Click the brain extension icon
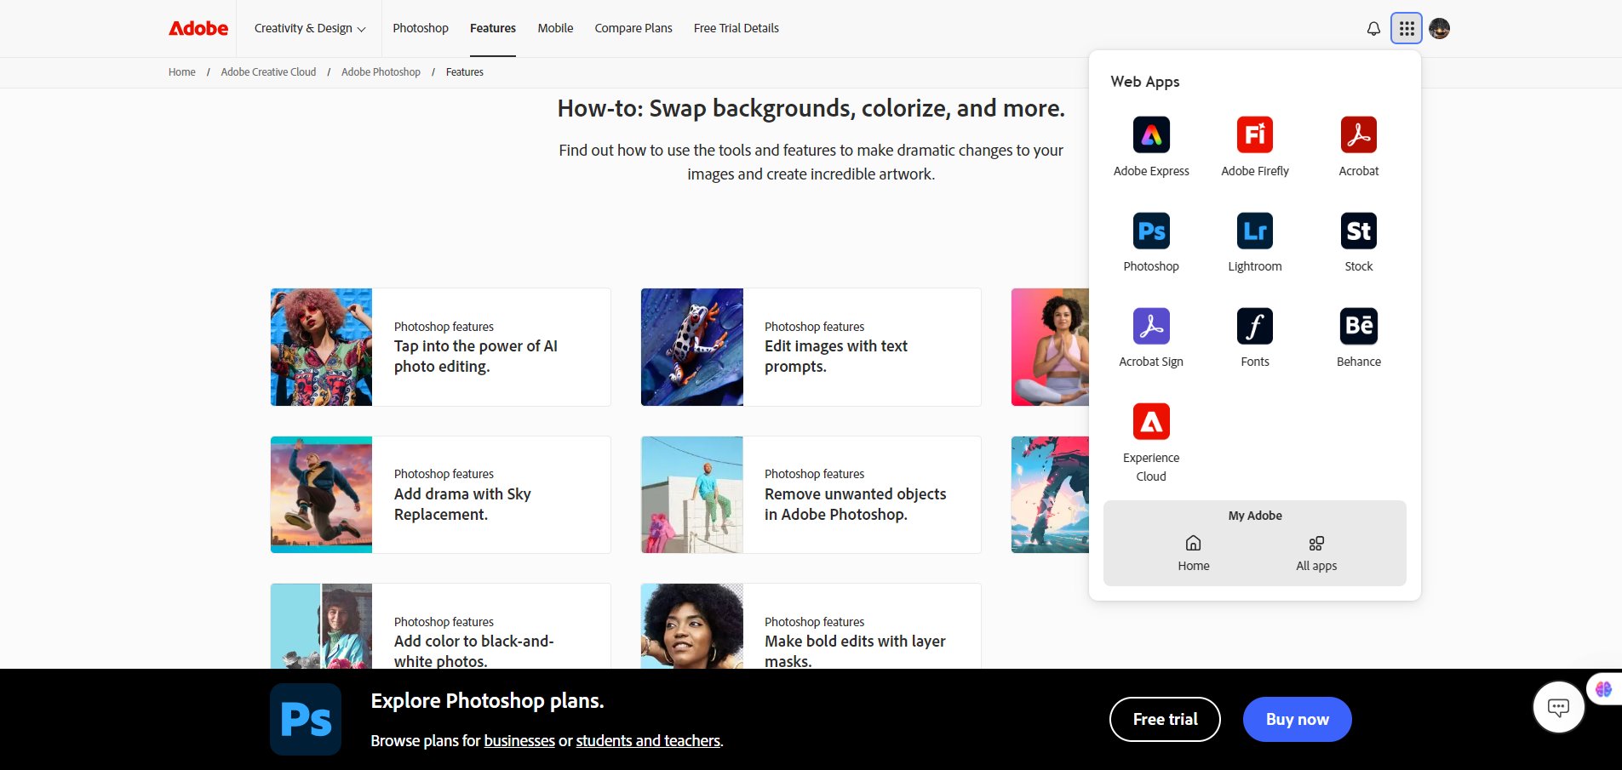The height and width of the screenshot is (770, 1622). [x=1604, y=689]
